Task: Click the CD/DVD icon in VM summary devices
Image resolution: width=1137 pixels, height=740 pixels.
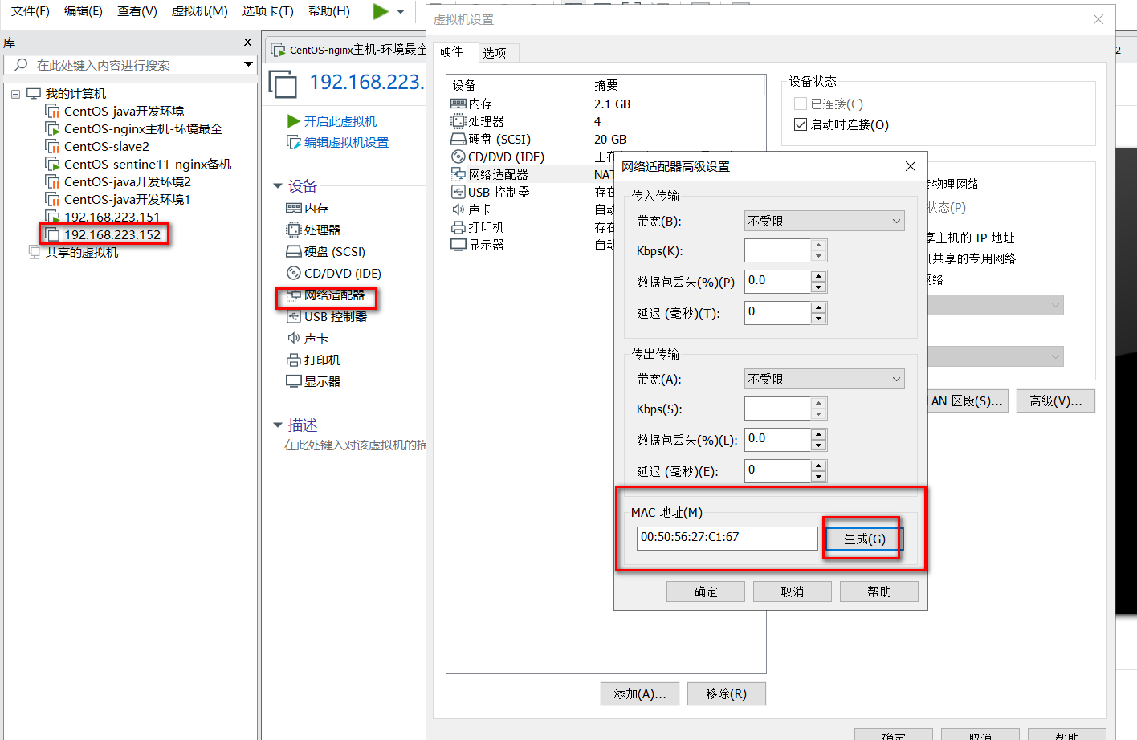Action: 294,273
